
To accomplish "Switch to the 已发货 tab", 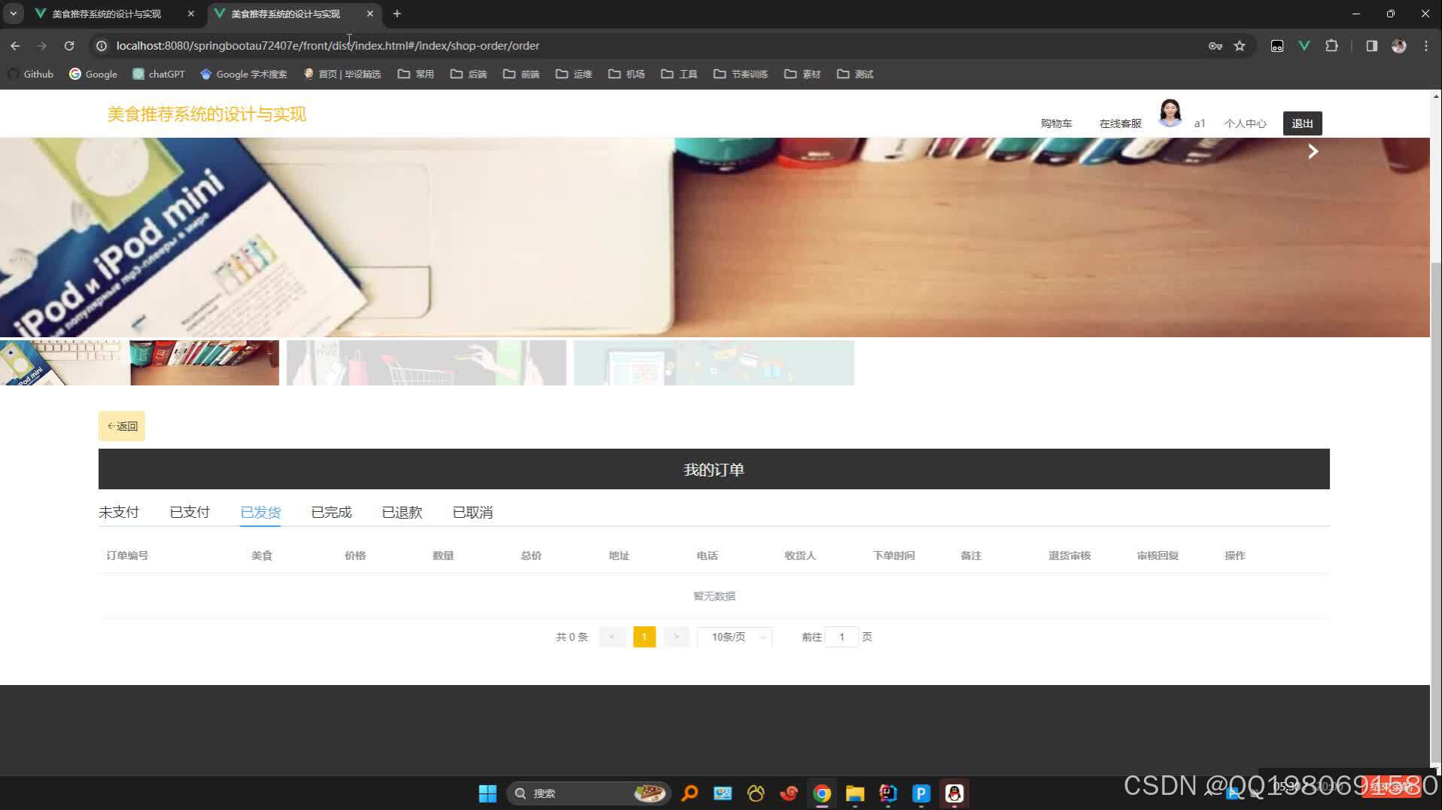I will point(260,513).
